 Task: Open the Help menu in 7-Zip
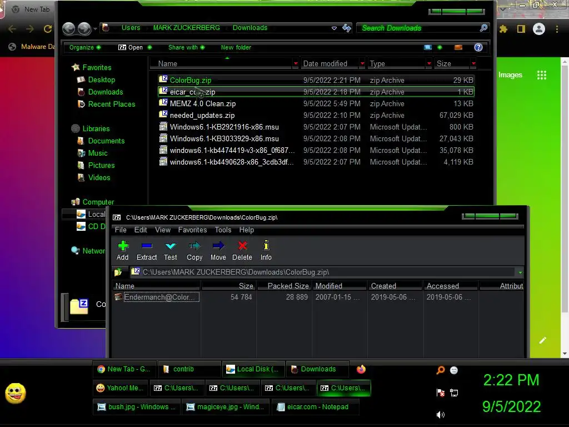pos(246,230)
